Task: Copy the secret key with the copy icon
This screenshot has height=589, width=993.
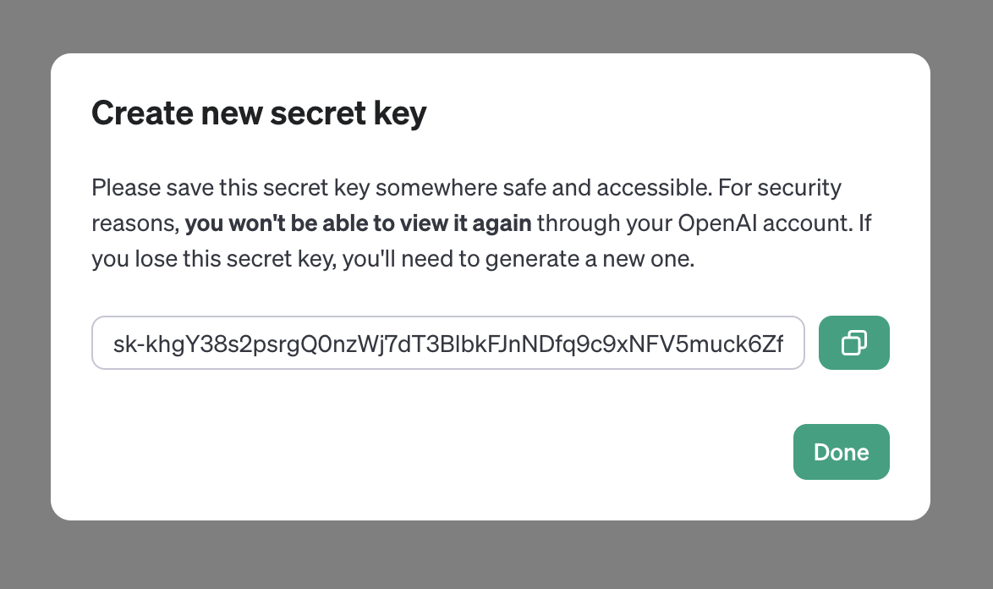Action: 853,343
